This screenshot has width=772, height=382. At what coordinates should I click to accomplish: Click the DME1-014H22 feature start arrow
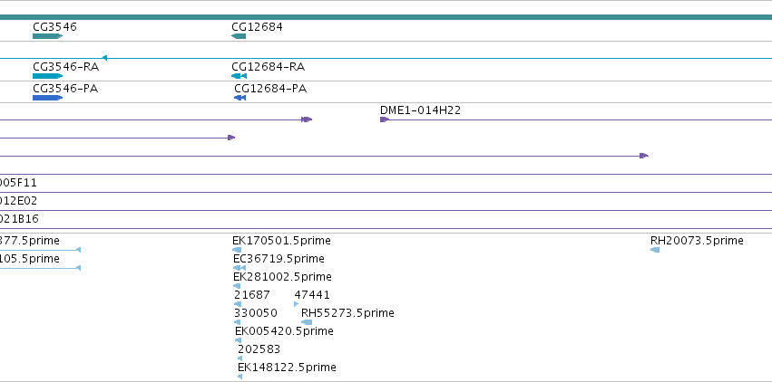click(x=385, y=119)
